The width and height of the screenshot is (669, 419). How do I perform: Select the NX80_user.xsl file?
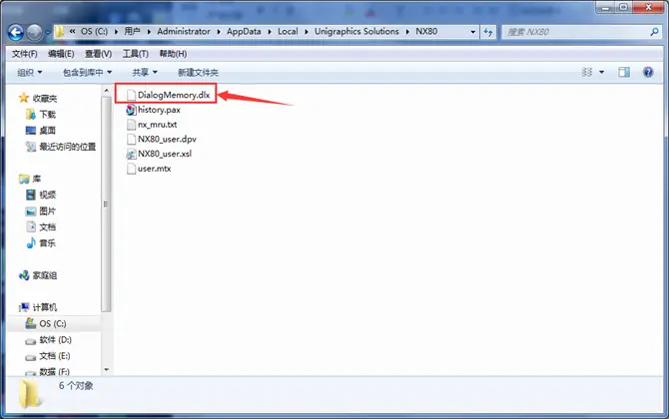pyautogui.click(x=159, y=154)
